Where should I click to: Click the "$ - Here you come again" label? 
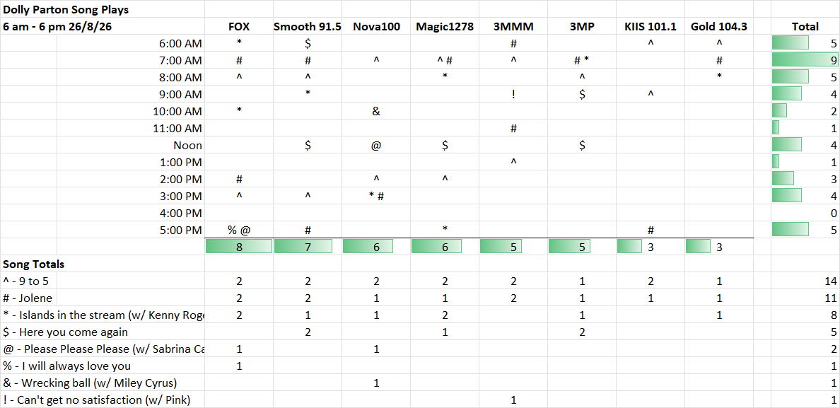[65, 332]
